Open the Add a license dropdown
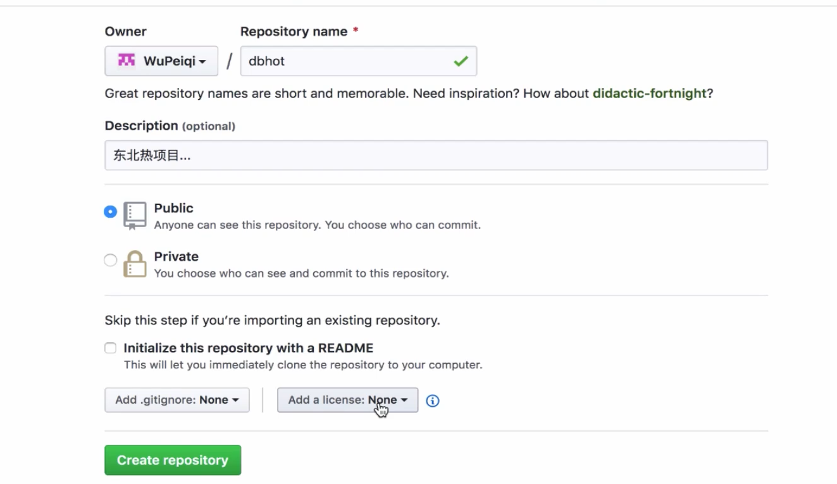 (x=347, y=400)
